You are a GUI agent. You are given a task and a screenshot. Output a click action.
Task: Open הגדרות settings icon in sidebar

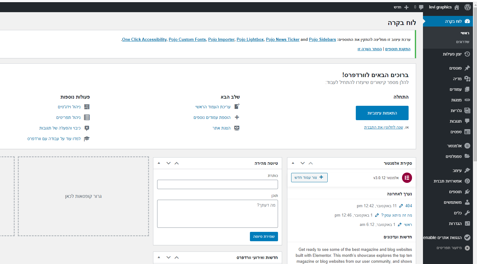467,223
